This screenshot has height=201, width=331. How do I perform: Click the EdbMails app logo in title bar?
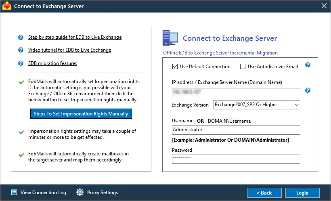coord(7,6)
